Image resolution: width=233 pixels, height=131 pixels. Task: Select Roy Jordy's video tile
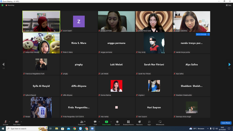tap(154, 43)
